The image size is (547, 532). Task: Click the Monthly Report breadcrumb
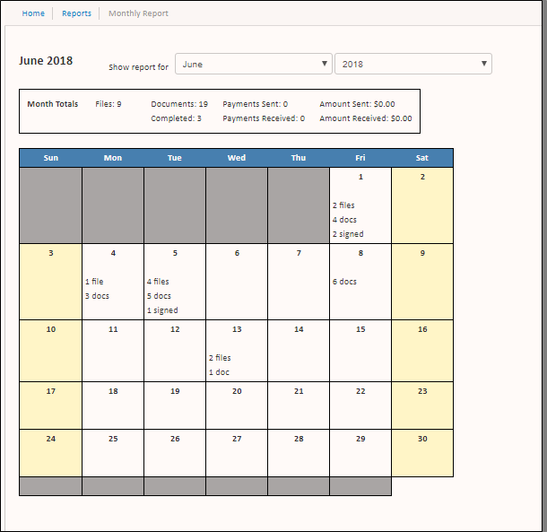pos(138,13)
